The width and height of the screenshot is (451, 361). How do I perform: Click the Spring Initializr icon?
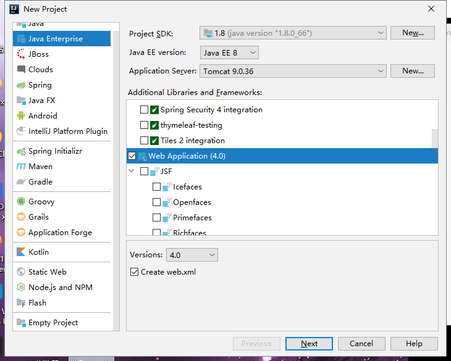coord(21,151)
